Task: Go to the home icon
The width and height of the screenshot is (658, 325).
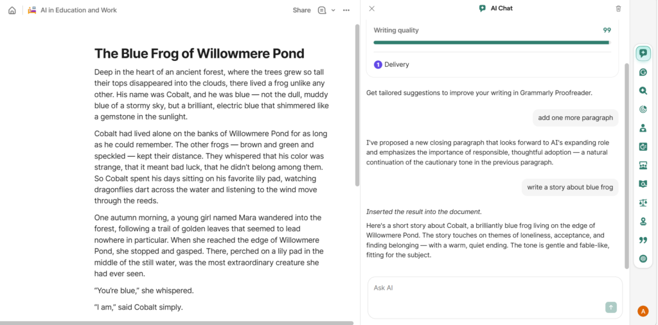Action: pos(12,10)
